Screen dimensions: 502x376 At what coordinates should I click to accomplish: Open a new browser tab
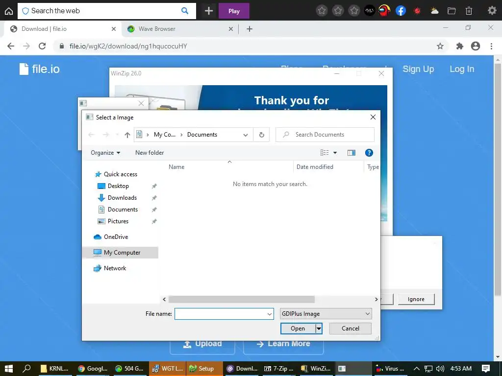click(250, 29)
